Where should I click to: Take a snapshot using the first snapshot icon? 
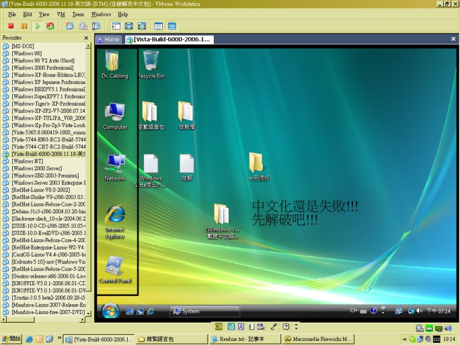tap(70, 26)
